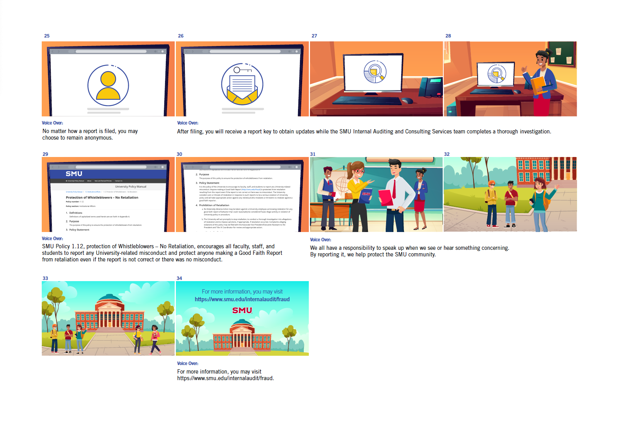Click the '1. Definitions' heading in frame 29
The image size is (618, 430).
[74, 213]
